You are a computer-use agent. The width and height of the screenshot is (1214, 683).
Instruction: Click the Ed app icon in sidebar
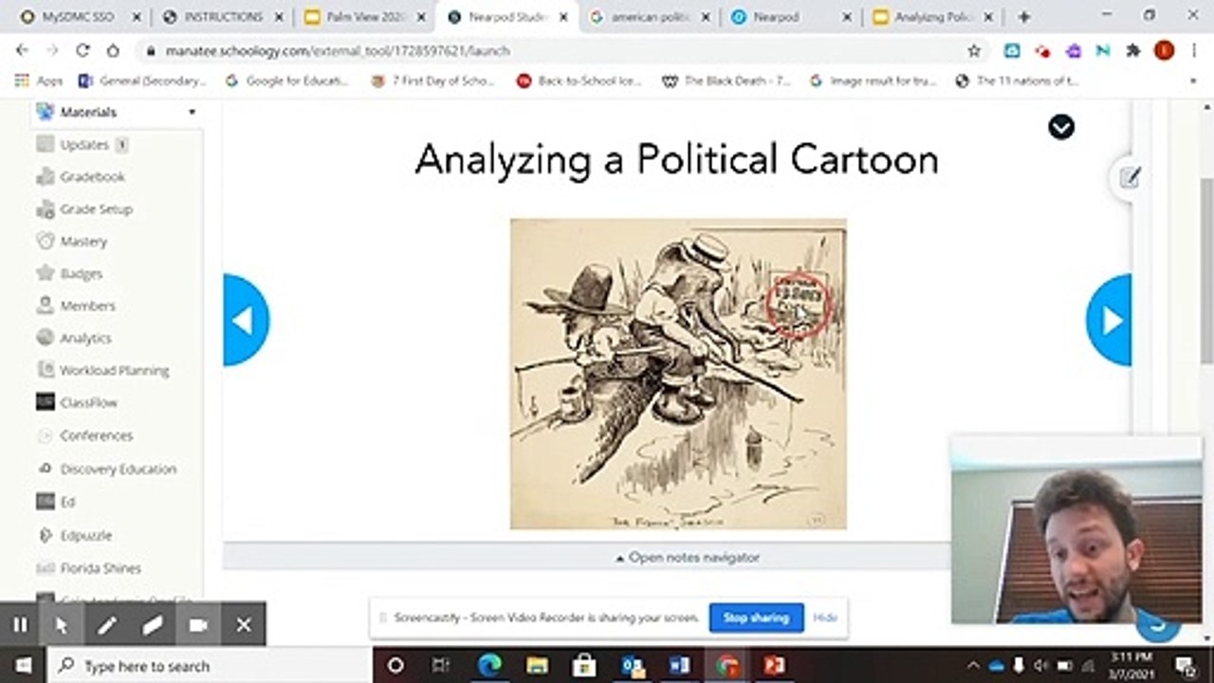46,501
